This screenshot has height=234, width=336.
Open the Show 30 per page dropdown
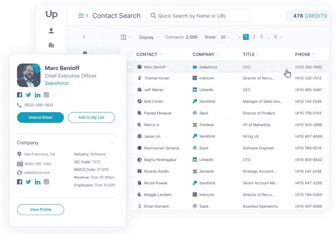(x=224, y=37)
